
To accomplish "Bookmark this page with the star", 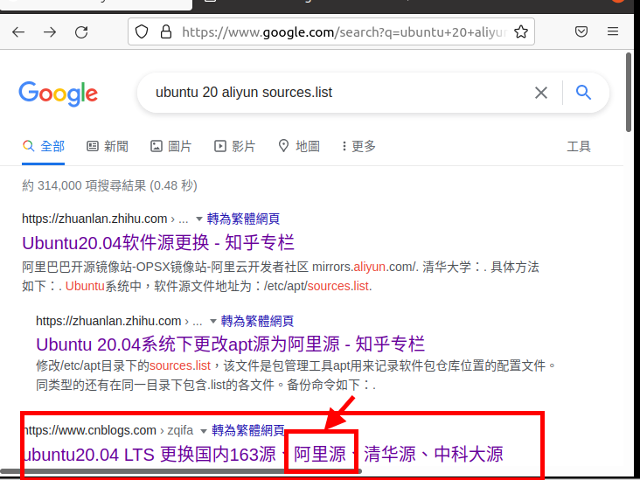I will 521,31.
